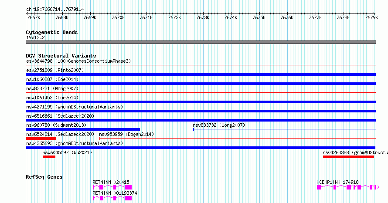Select the RETN|NM_020415 gene glyph
The image size is (388, 203).
112,187
